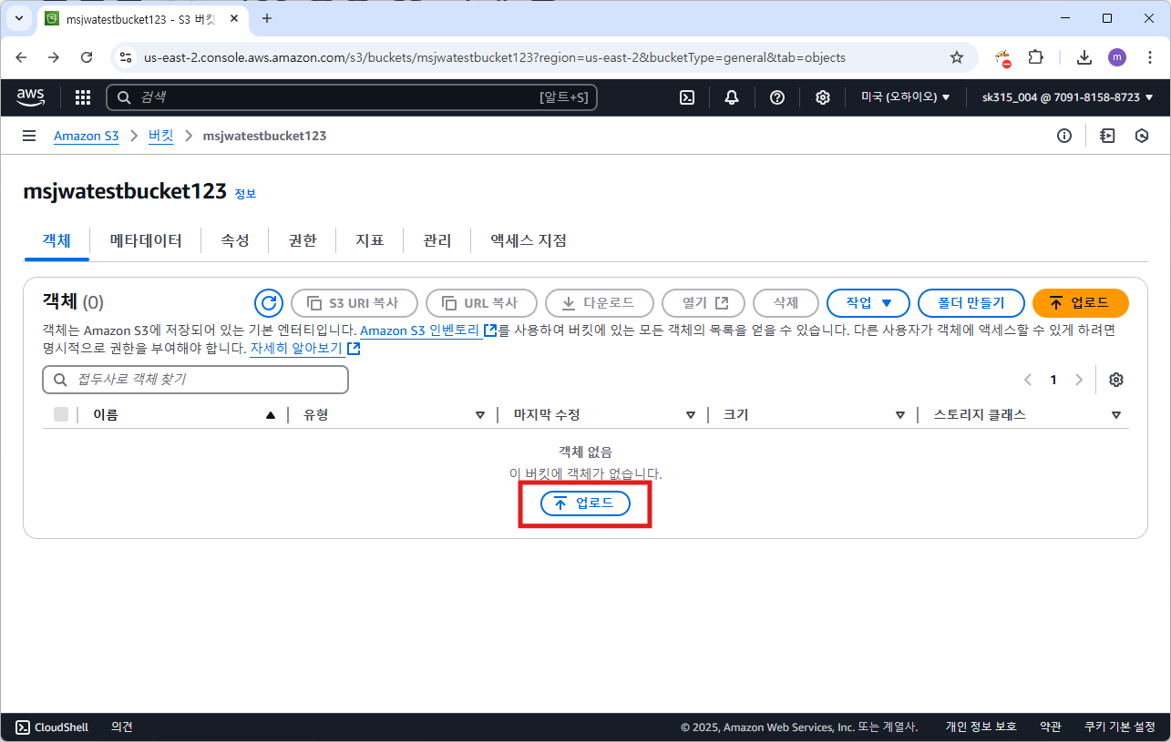Viewport: 1171px width, 742px height.
Task: Open the AWS services grid menu
Action: click(83, 97)
